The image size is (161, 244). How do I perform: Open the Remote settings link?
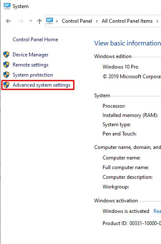tap(31, 65)
